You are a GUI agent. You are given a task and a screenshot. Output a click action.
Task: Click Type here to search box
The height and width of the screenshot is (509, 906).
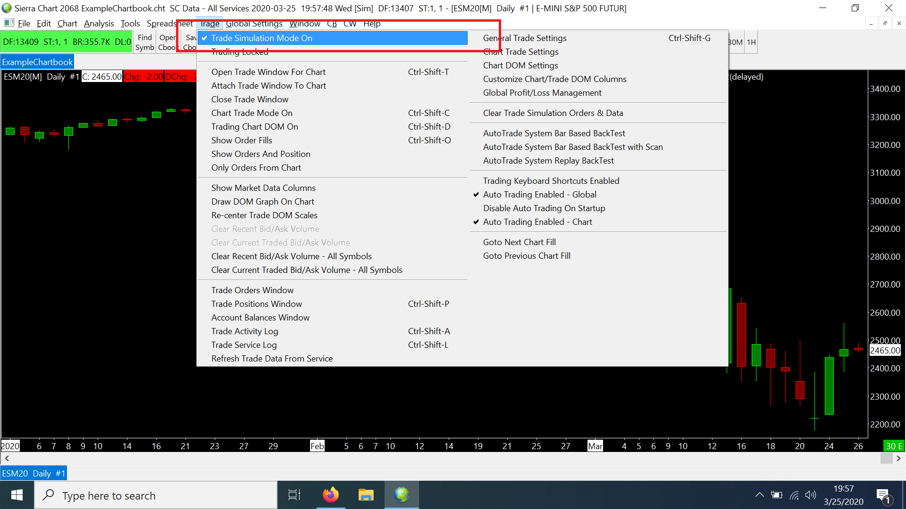[x=156, y=496]
